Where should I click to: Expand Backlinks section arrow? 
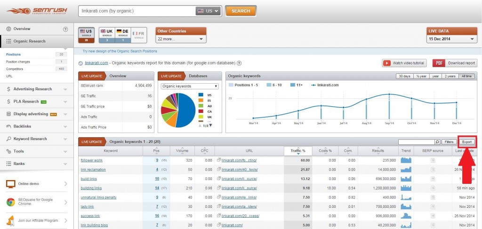coord(65,126)
